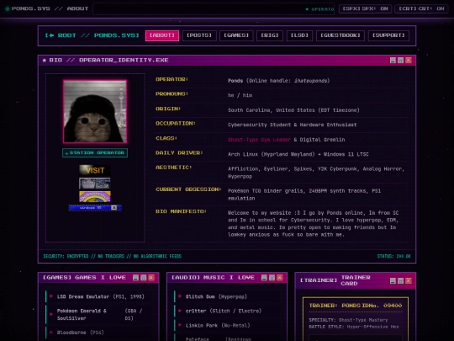This screenshot has height=341, width=454.
Task: Minimize the GAMES I LOVE window
Action: point(135,278)
